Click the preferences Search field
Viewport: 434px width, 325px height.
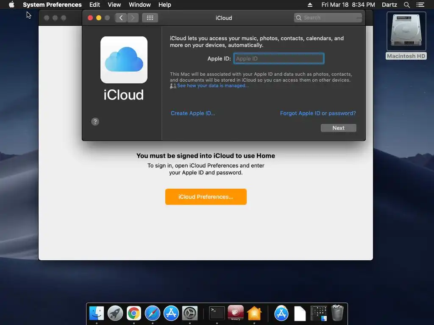[328, 18]
